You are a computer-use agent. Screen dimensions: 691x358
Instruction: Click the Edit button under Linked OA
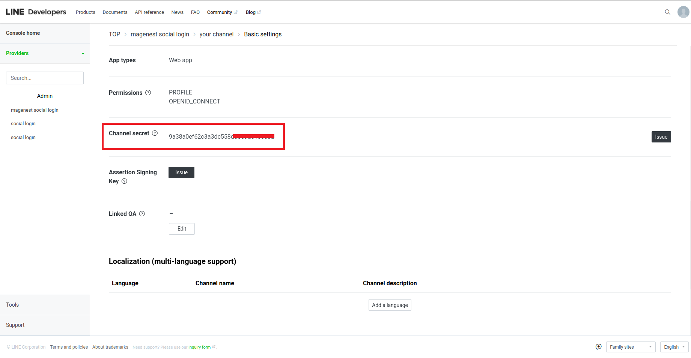point(182,229)
